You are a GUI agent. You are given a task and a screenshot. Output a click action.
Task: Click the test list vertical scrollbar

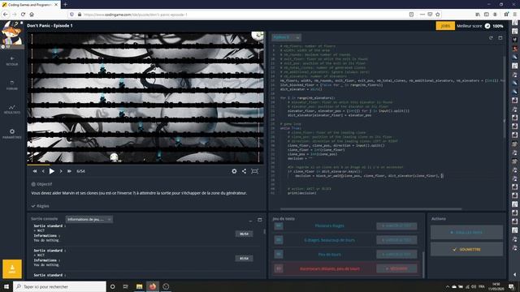click(x=423, y=265)
